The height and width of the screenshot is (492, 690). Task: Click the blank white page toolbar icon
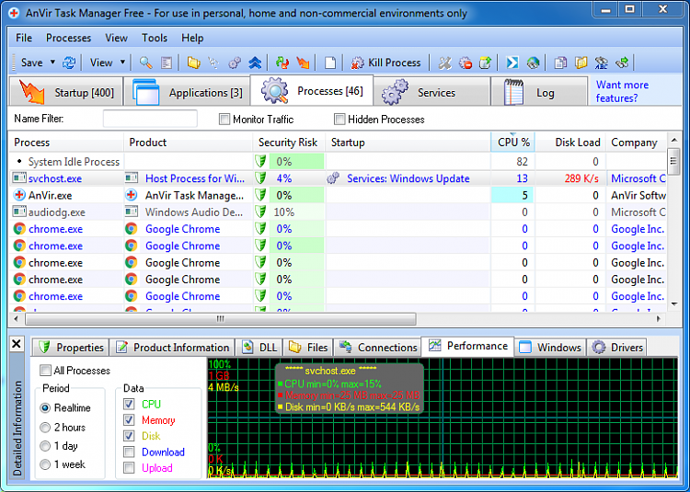(330, 63)
